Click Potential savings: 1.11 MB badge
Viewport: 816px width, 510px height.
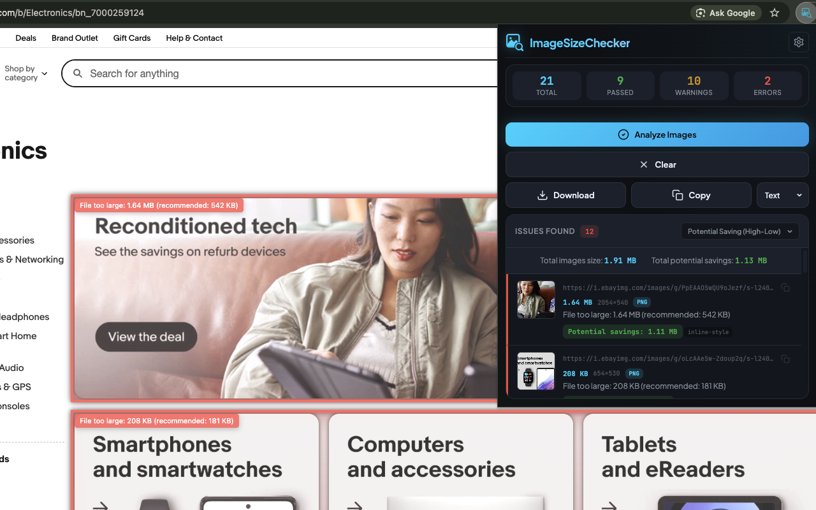(622, 331)
